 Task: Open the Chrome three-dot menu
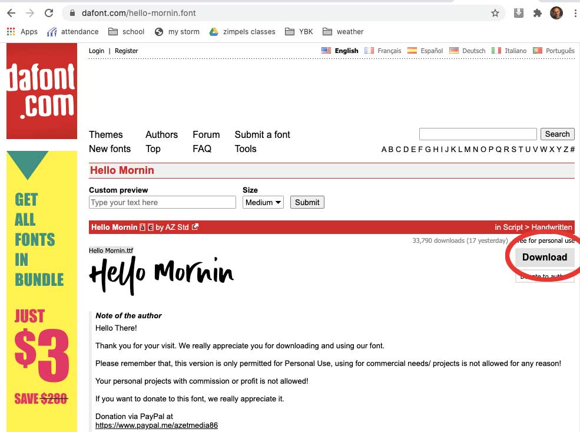click(x=575, y=14)
